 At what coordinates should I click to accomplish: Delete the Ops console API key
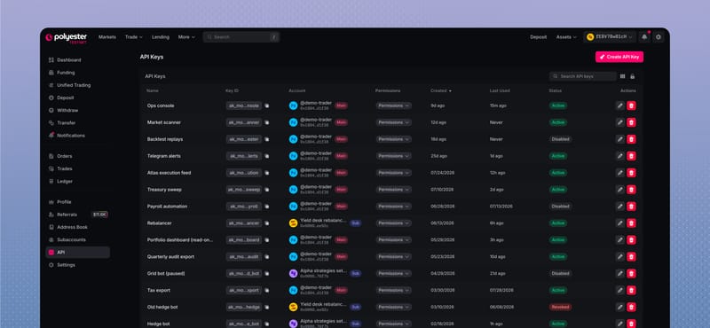point(631,105)
